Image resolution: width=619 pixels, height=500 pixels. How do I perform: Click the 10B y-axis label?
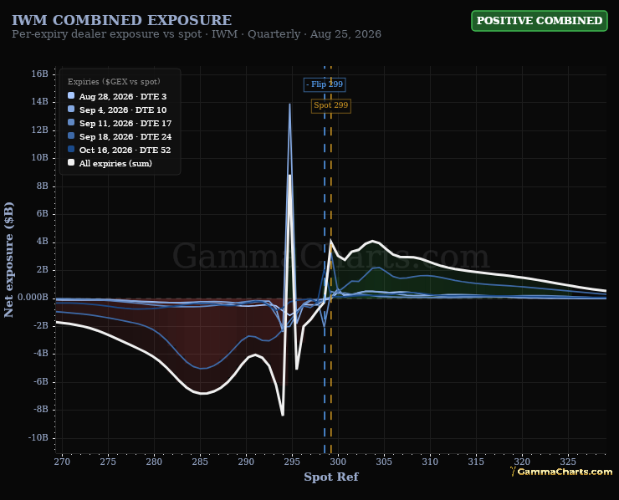click(x=40, y=157)
